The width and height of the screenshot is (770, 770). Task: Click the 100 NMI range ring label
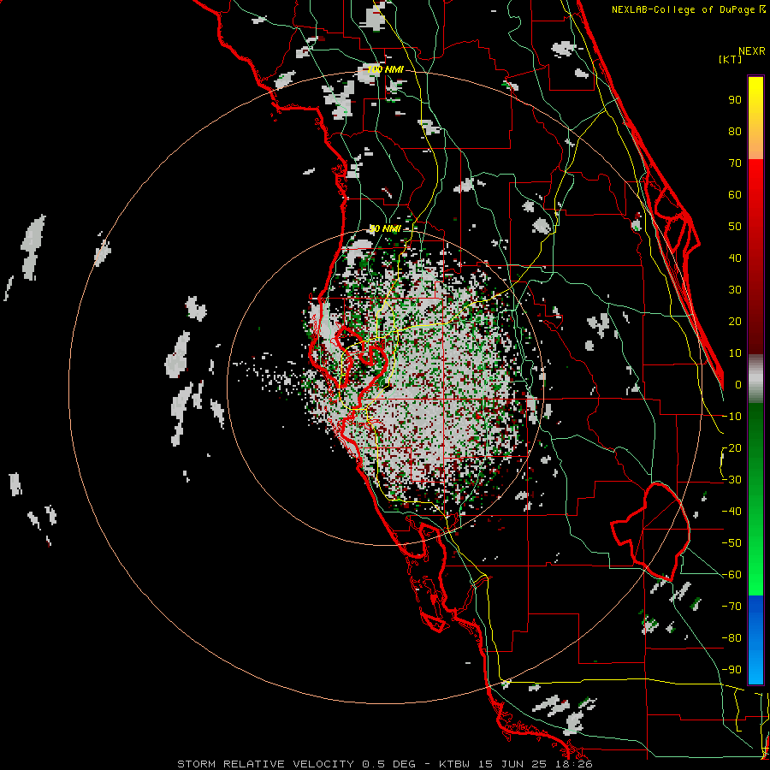pos(386,69)
